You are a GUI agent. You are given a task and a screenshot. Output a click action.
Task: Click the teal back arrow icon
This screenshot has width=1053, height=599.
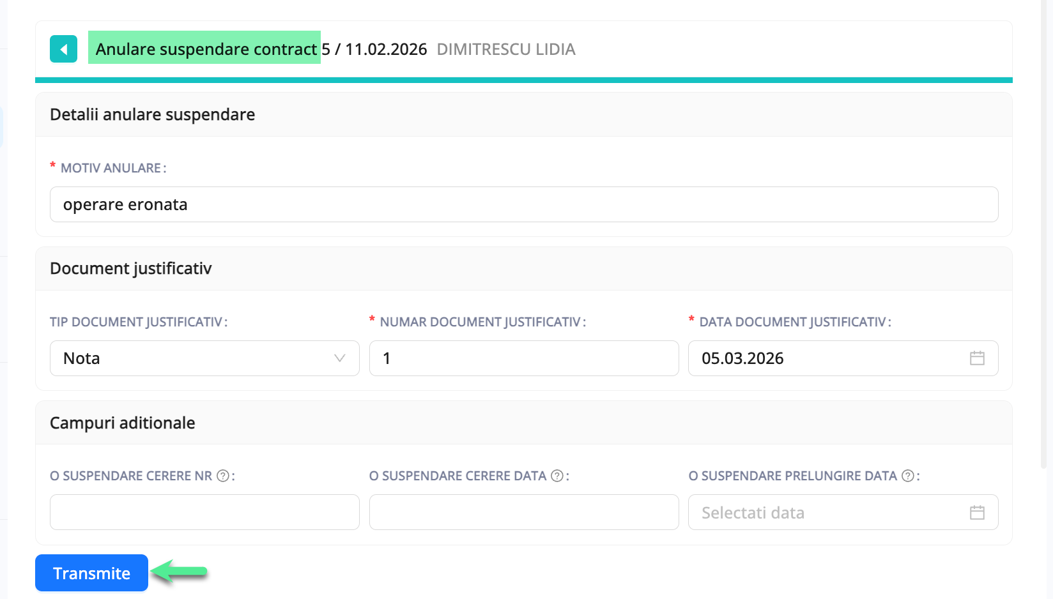[x=63, y=48]
